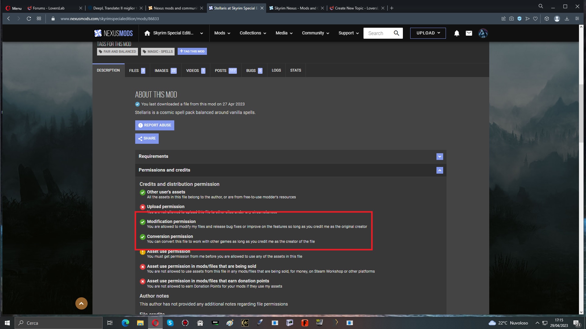The width and height of the screenshot is (586, 329).
Task: Click the Share button
Action: 147,139
